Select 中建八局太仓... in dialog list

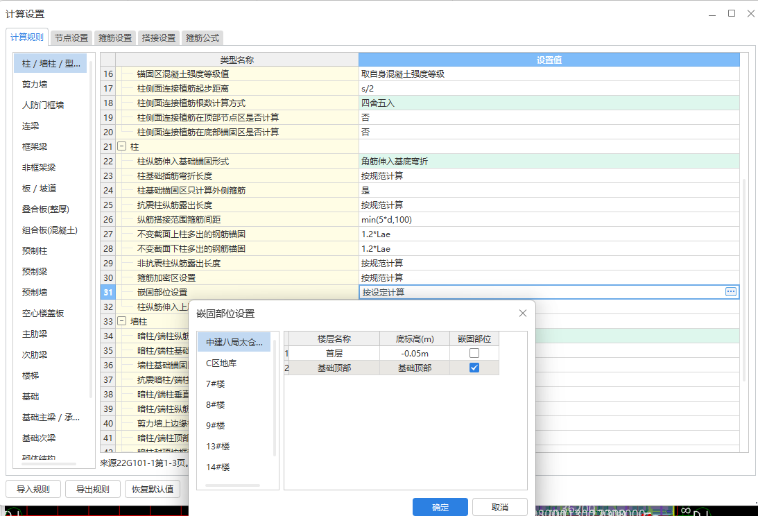click(x=234, y=342)
